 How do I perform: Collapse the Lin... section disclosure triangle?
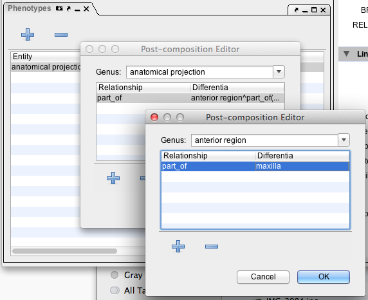pos(346,53)
